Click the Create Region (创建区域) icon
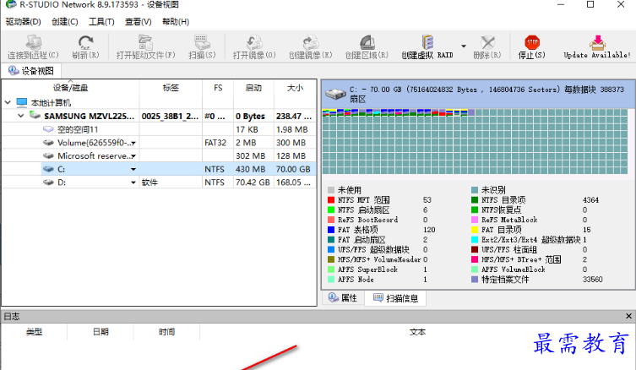This screenshot has width=636, height=370. (367, 42)
